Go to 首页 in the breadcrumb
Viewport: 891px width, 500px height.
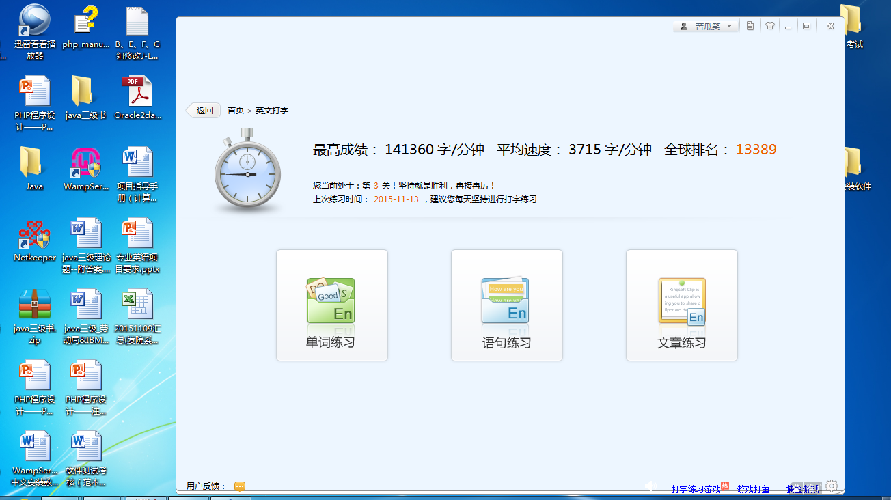click(236, 111)
